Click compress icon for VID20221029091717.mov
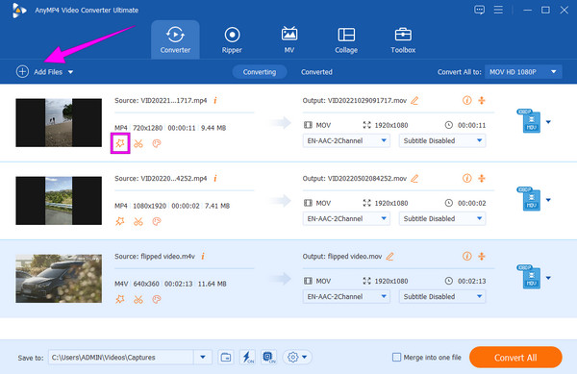This screenshot has width=577, height=374. tap(482, 100)
